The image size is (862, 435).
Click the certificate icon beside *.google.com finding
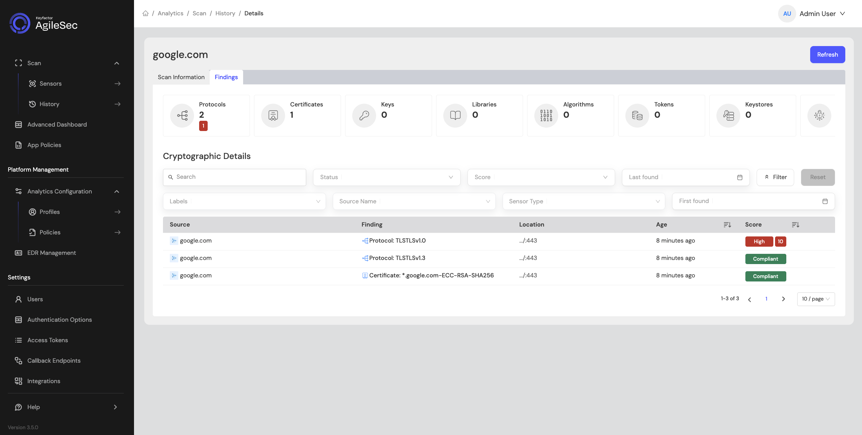[x=365, y=276]
